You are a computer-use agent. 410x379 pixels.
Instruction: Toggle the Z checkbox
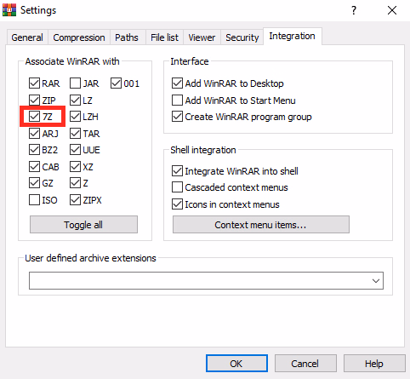tap(75, 183)
